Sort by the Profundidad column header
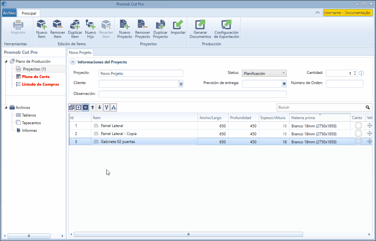The image size is (376, 241). (244, 117)
